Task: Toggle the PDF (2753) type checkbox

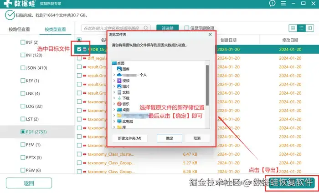Action: pos(23,132)
